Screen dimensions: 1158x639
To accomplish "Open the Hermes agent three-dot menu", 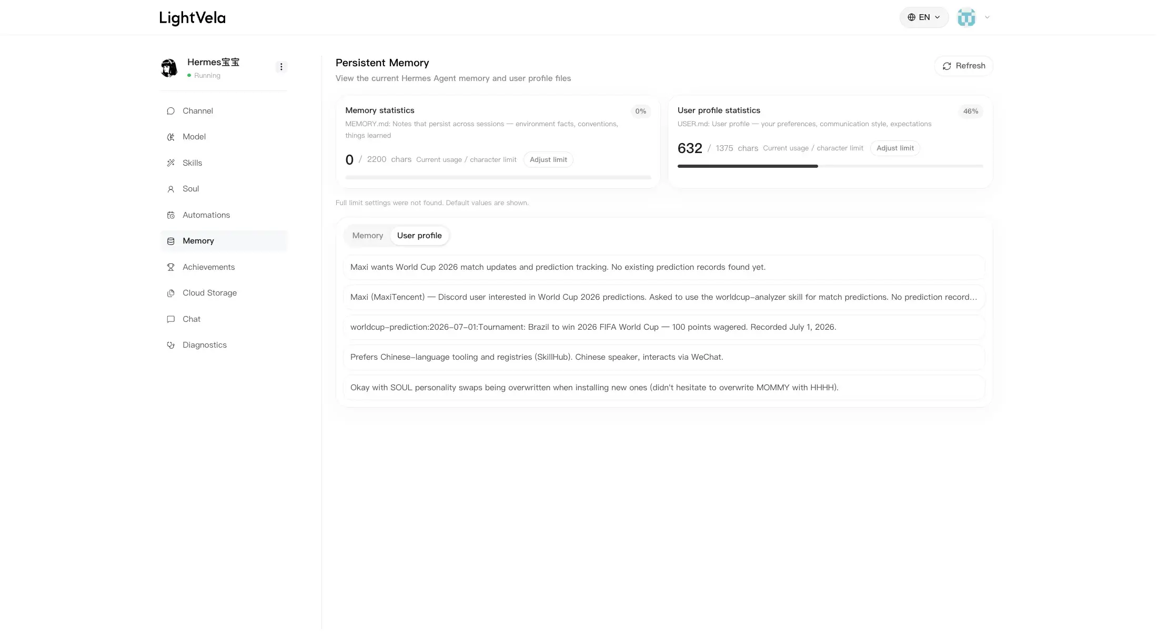I will (281, 67).
